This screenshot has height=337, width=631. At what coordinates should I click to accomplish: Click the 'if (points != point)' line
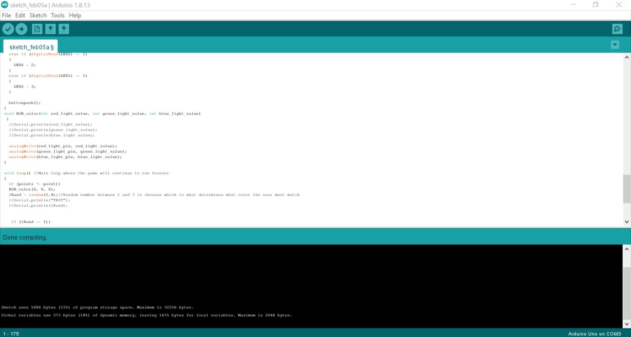pos(35,184)
